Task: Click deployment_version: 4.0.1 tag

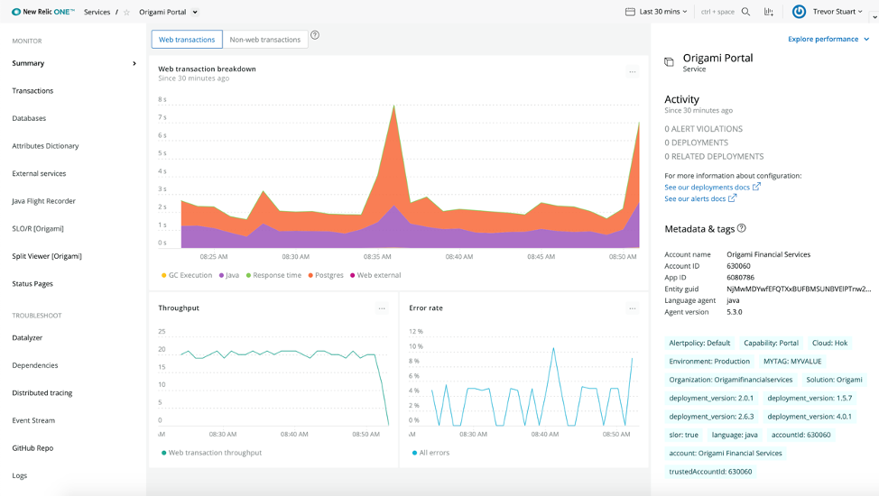Action: pyautogui.click(x=810, y=417)
